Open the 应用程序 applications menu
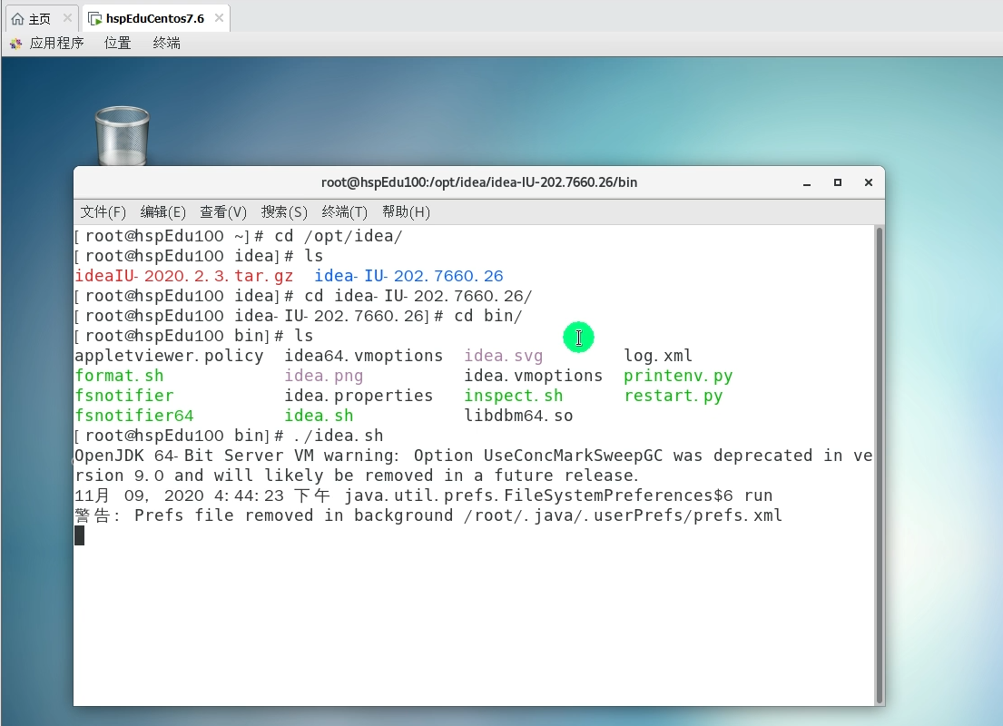The height and width of the screenshot is (726, 1003). (x=56, y=44)
